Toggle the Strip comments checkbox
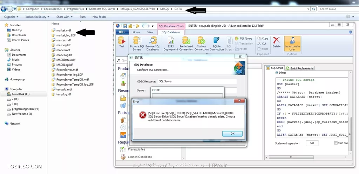This screenshot has height=174, width=359. (336, 143)
